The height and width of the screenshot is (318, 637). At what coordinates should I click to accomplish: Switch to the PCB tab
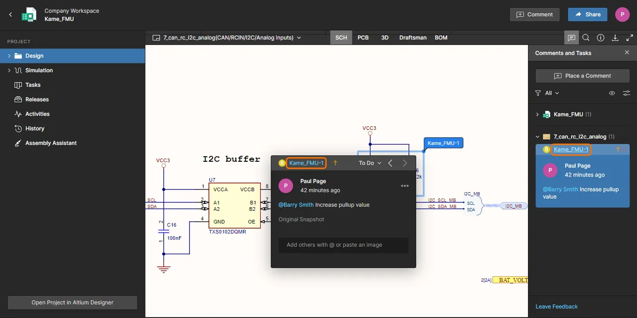tap(363, 38)
